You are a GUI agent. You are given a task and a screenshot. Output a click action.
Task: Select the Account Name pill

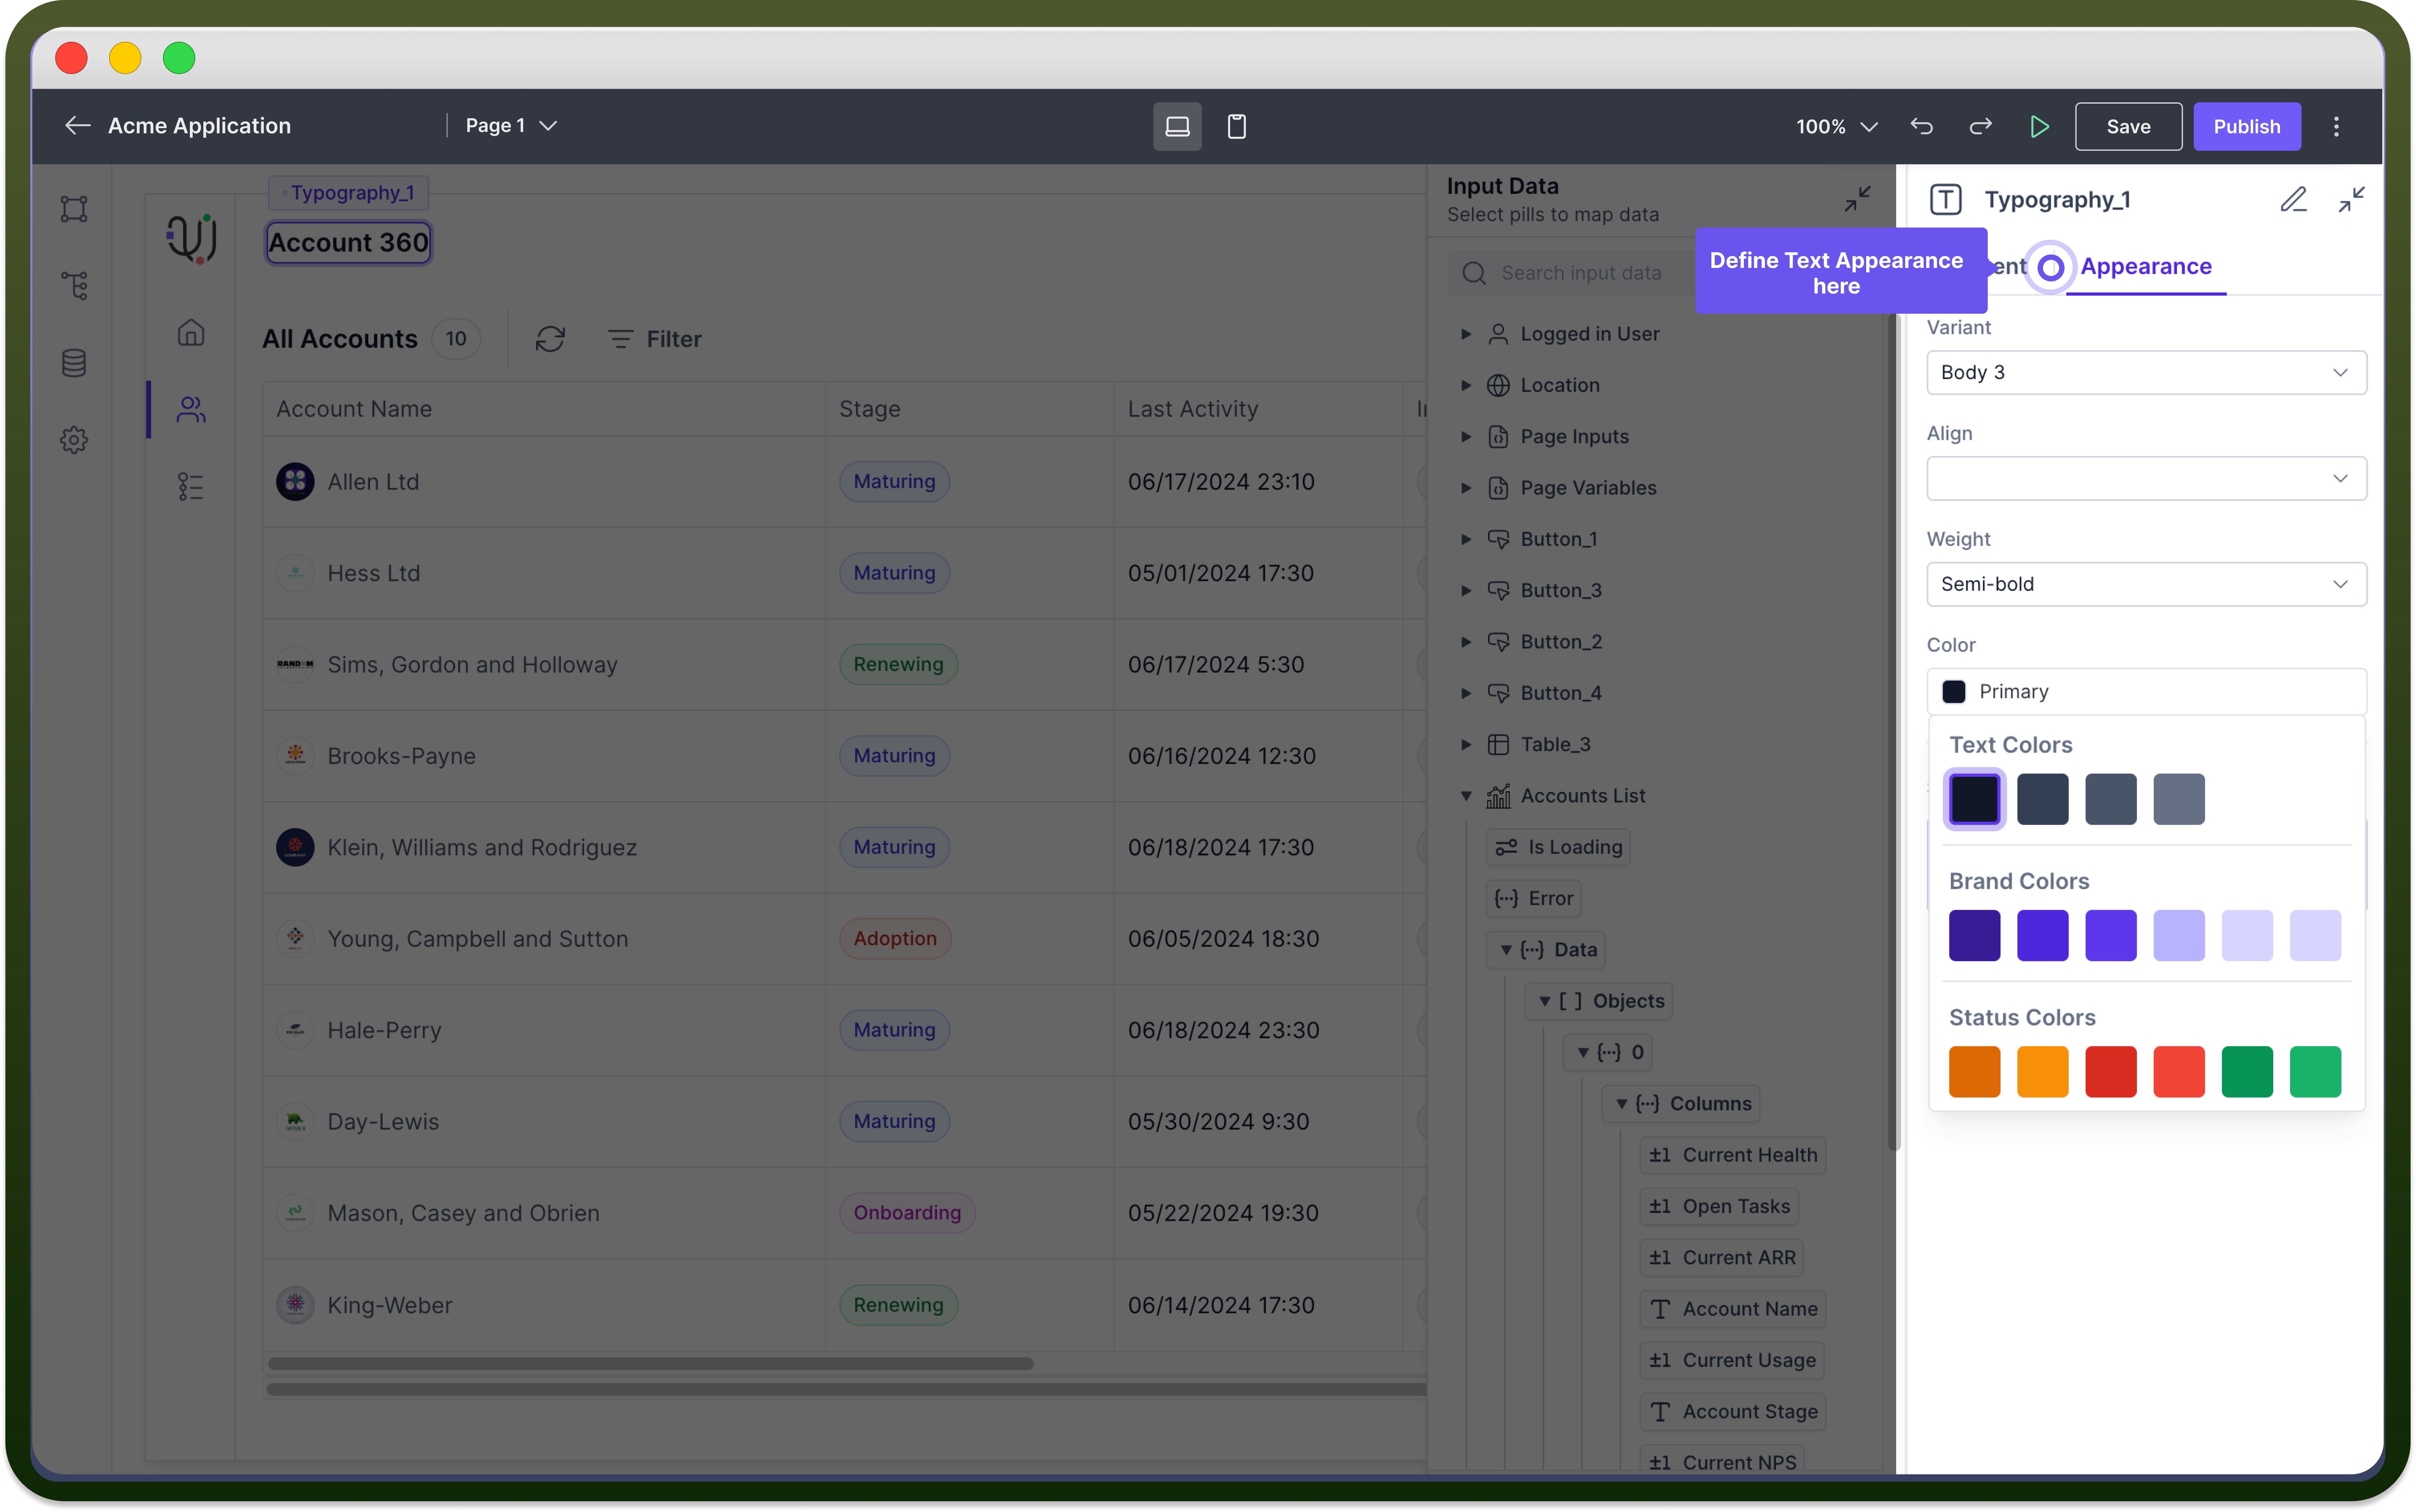tap(1733, 1309)
